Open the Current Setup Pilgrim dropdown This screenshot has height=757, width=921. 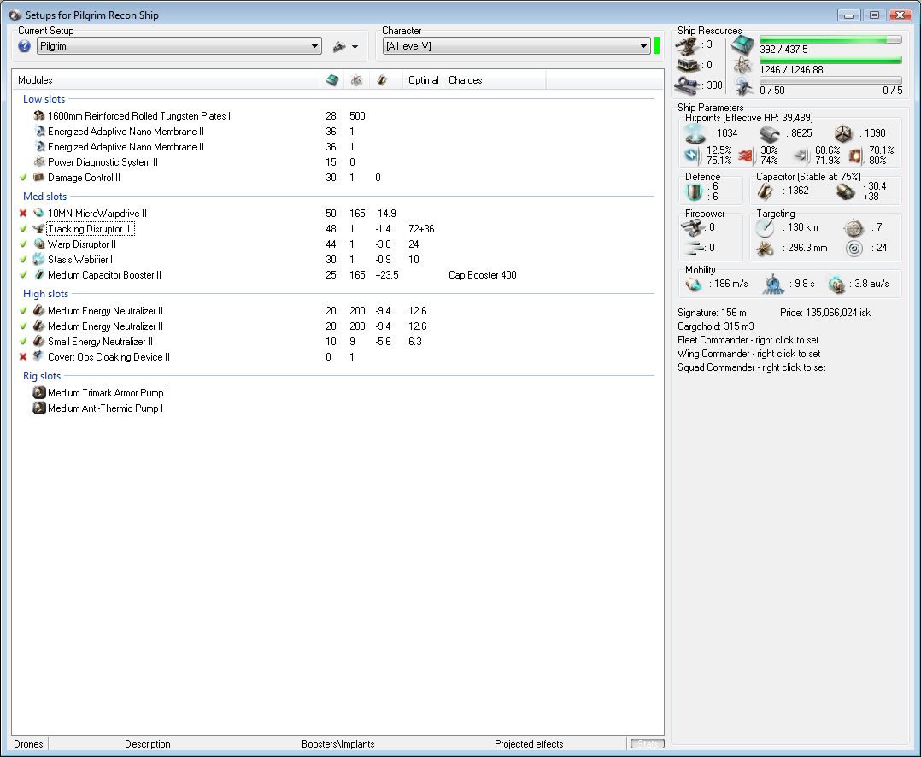pyautogui.click(x=179, y=46)
